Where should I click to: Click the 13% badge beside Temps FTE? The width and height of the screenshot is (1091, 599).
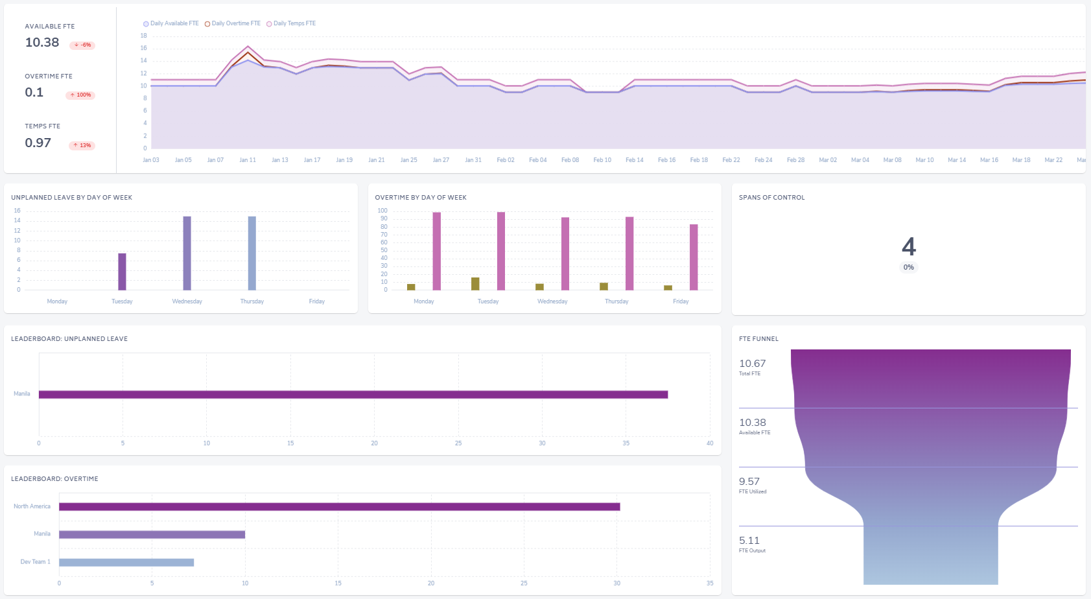click(82, 145)
